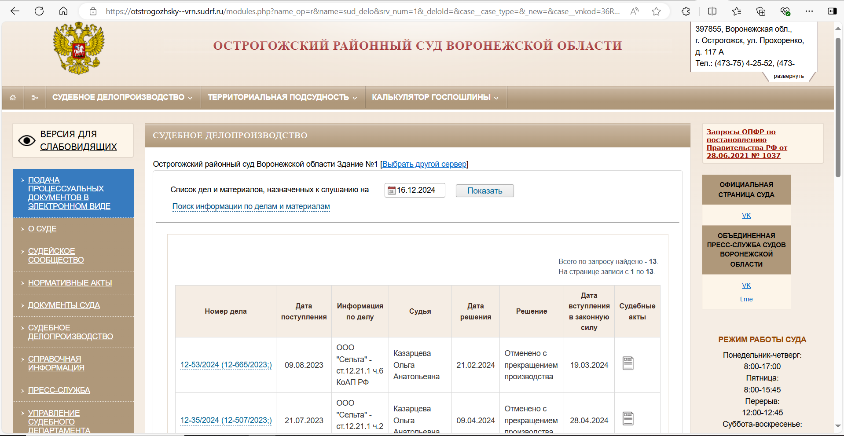Click date cell 21.07.2023
This screenshot has width=844, height=436.
click(304, 421)
